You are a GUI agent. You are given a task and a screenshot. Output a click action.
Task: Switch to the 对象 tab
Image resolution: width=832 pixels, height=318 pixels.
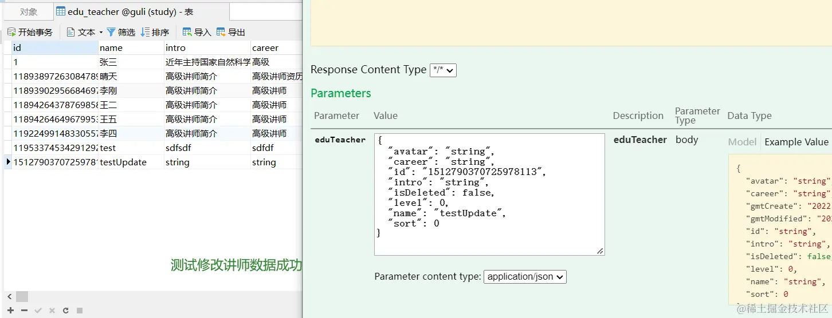pyautogui.click(x=29, y=12)
